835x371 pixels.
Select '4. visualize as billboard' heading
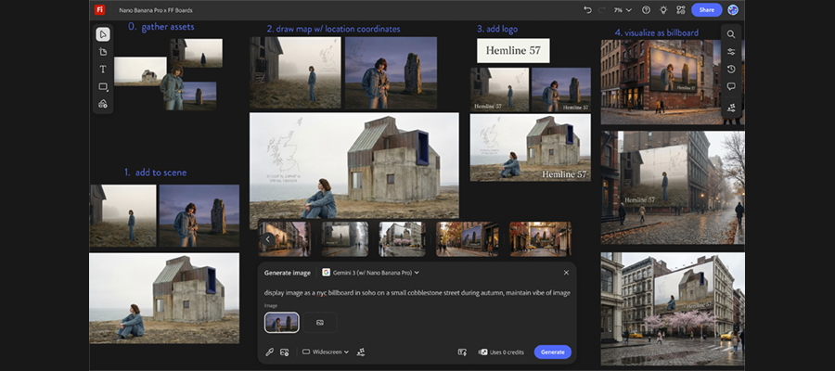pos(657,32)
